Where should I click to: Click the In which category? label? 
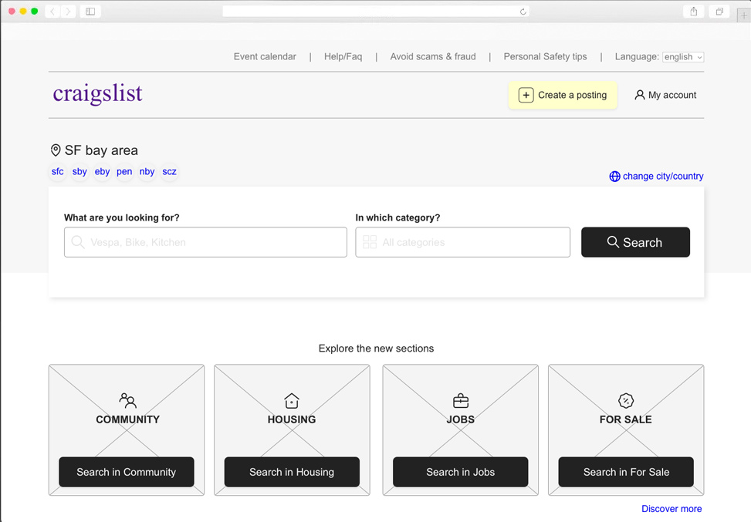click(397, 217)
